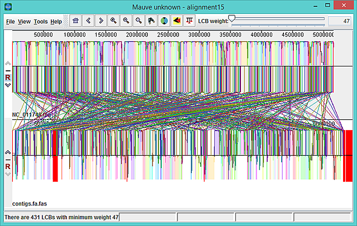The height and width of the screenshot is (226, 357).
Task: Move contigs.fa.fas genome up with the chevron
Action: 8,152
